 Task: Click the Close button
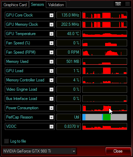(118, 151)
